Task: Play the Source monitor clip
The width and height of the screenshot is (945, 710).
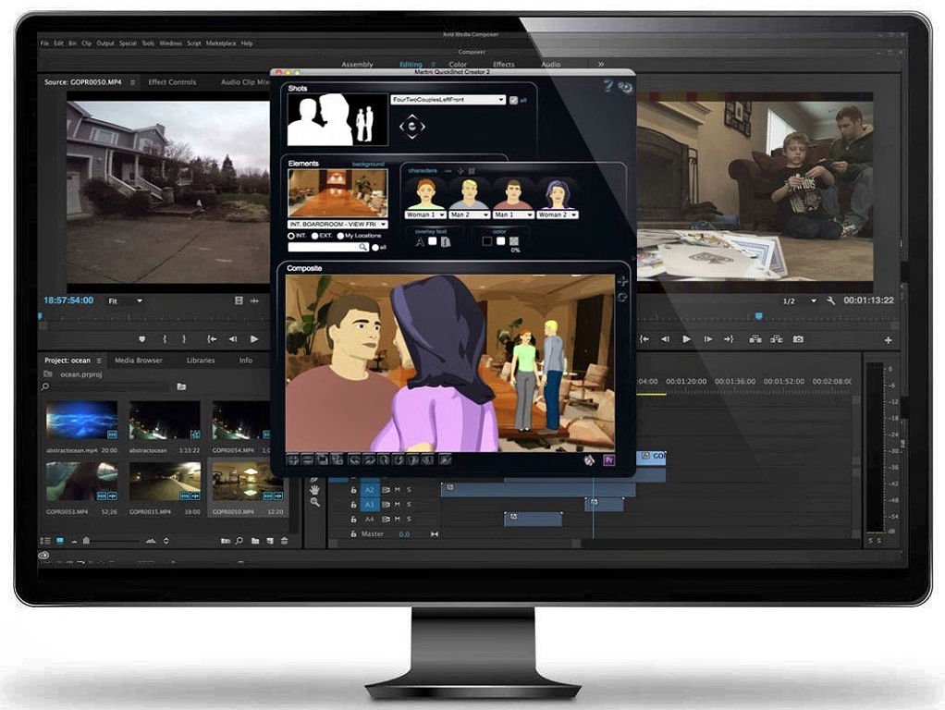Action: pos(254,339)
